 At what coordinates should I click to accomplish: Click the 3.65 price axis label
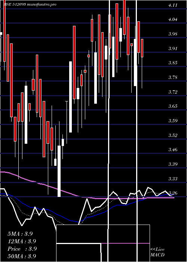click(x=173, y=106)
